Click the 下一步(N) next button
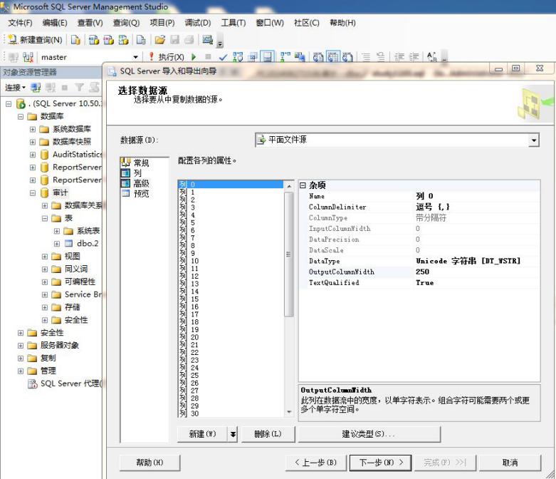Screen dimensions: 556x479 [x=381, y=463]
